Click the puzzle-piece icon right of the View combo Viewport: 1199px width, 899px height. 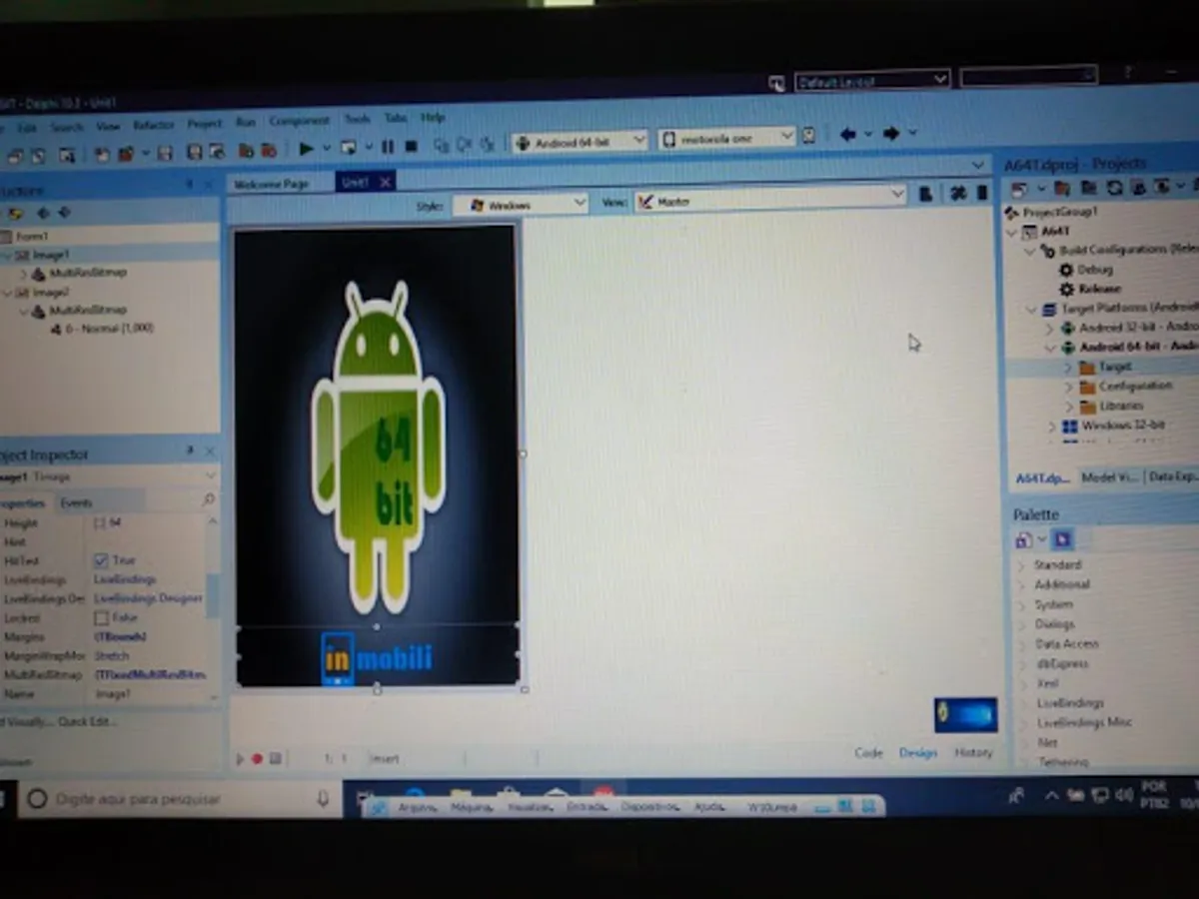point(957,194)
